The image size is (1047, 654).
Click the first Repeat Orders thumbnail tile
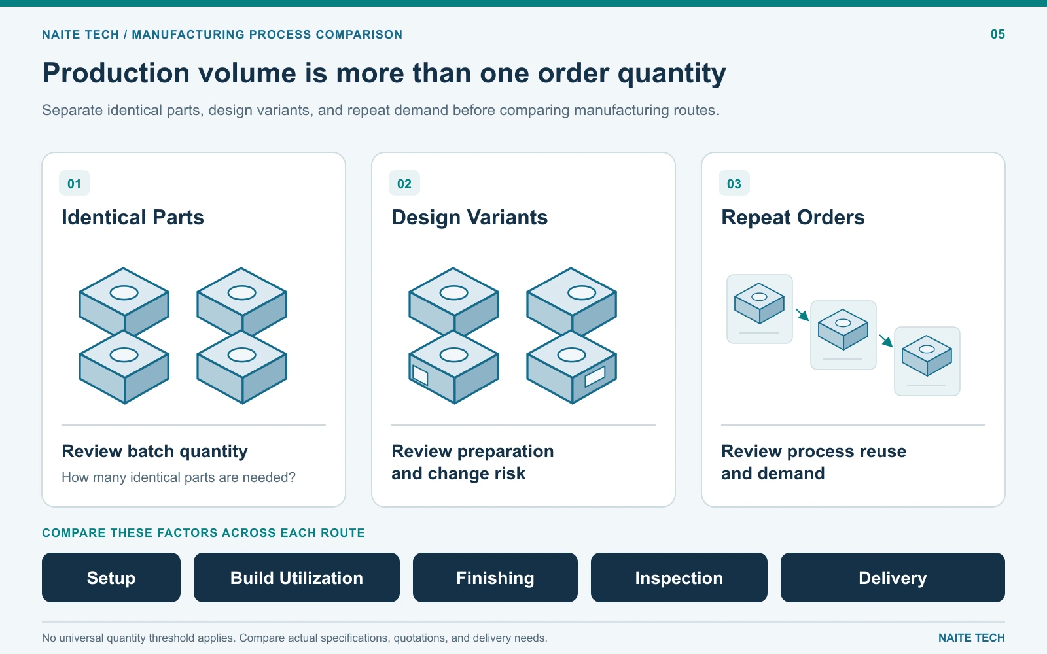click(x=760, y=309)
